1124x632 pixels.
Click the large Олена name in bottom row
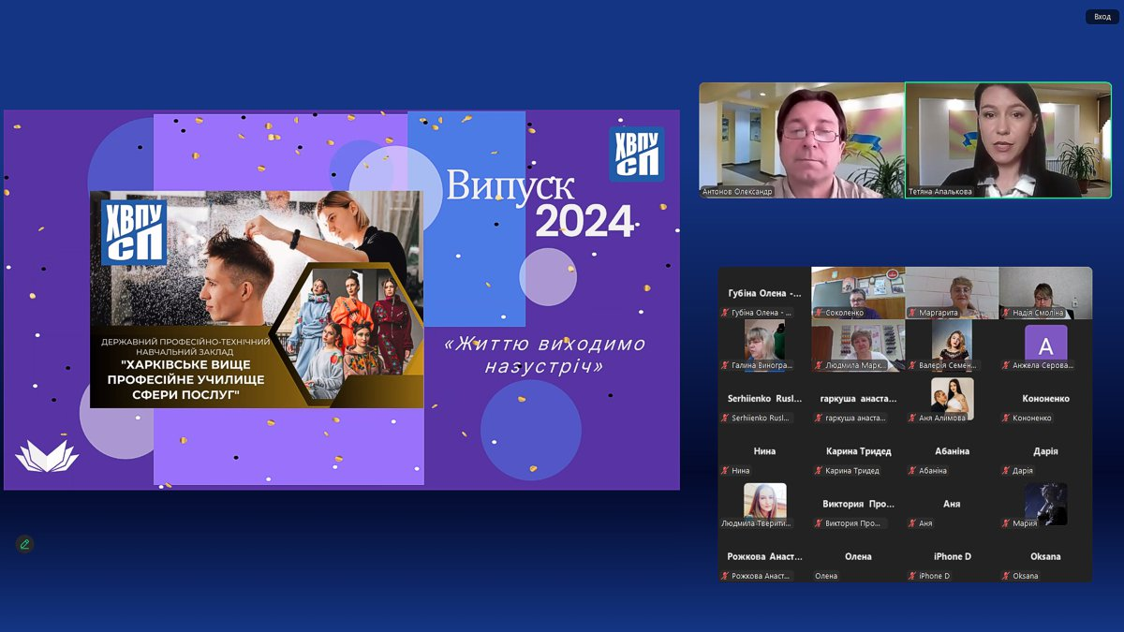[x=858, y=556]
